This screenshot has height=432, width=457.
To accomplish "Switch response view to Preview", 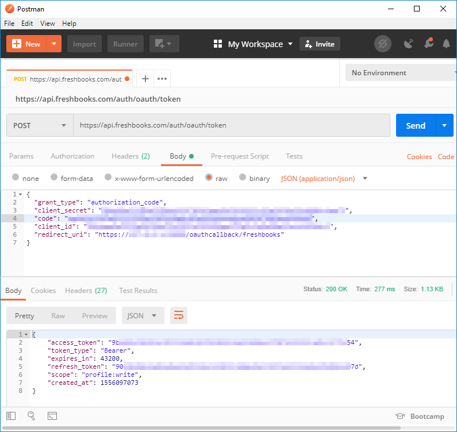I will pos(94,316).
